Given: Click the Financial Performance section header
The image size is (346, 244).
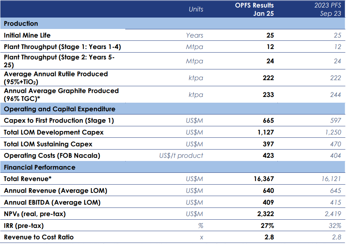Looking at the screenshot, I should (40, 167).
